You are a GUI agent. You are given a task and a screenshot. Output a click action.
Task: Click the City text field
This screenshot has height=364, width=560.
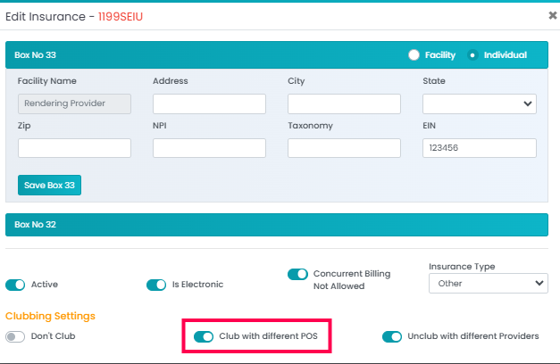click(344, 103)
